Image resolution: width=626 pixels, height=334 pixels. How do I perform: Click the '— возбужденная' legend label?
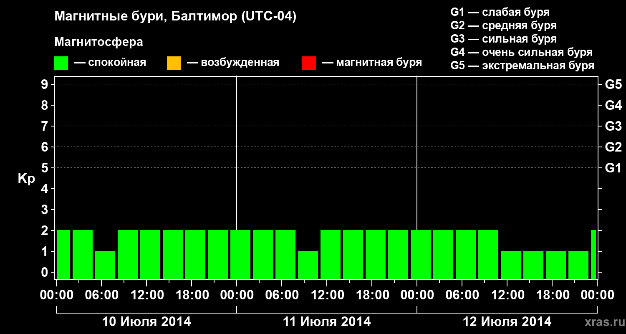233,63
